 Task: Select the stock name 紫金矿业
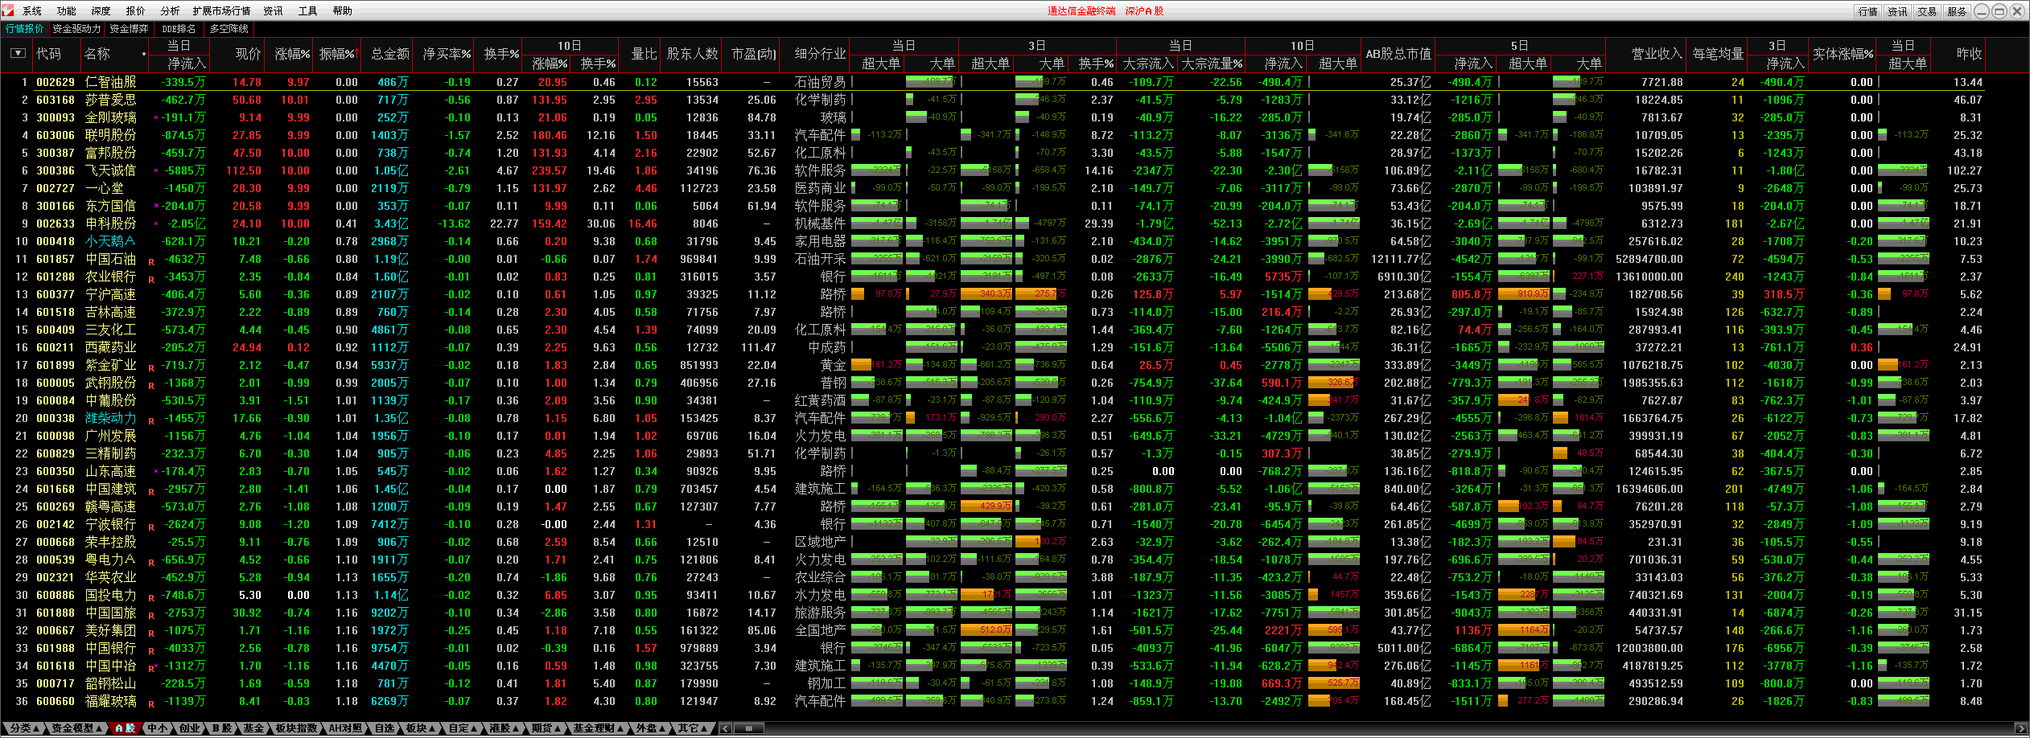pos(111,365)
